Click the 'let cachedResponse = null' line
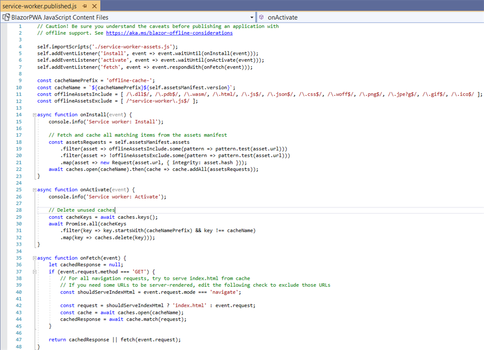 tap(86, 265)
